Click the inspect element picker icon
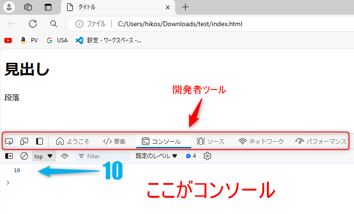 pos(9,141)
